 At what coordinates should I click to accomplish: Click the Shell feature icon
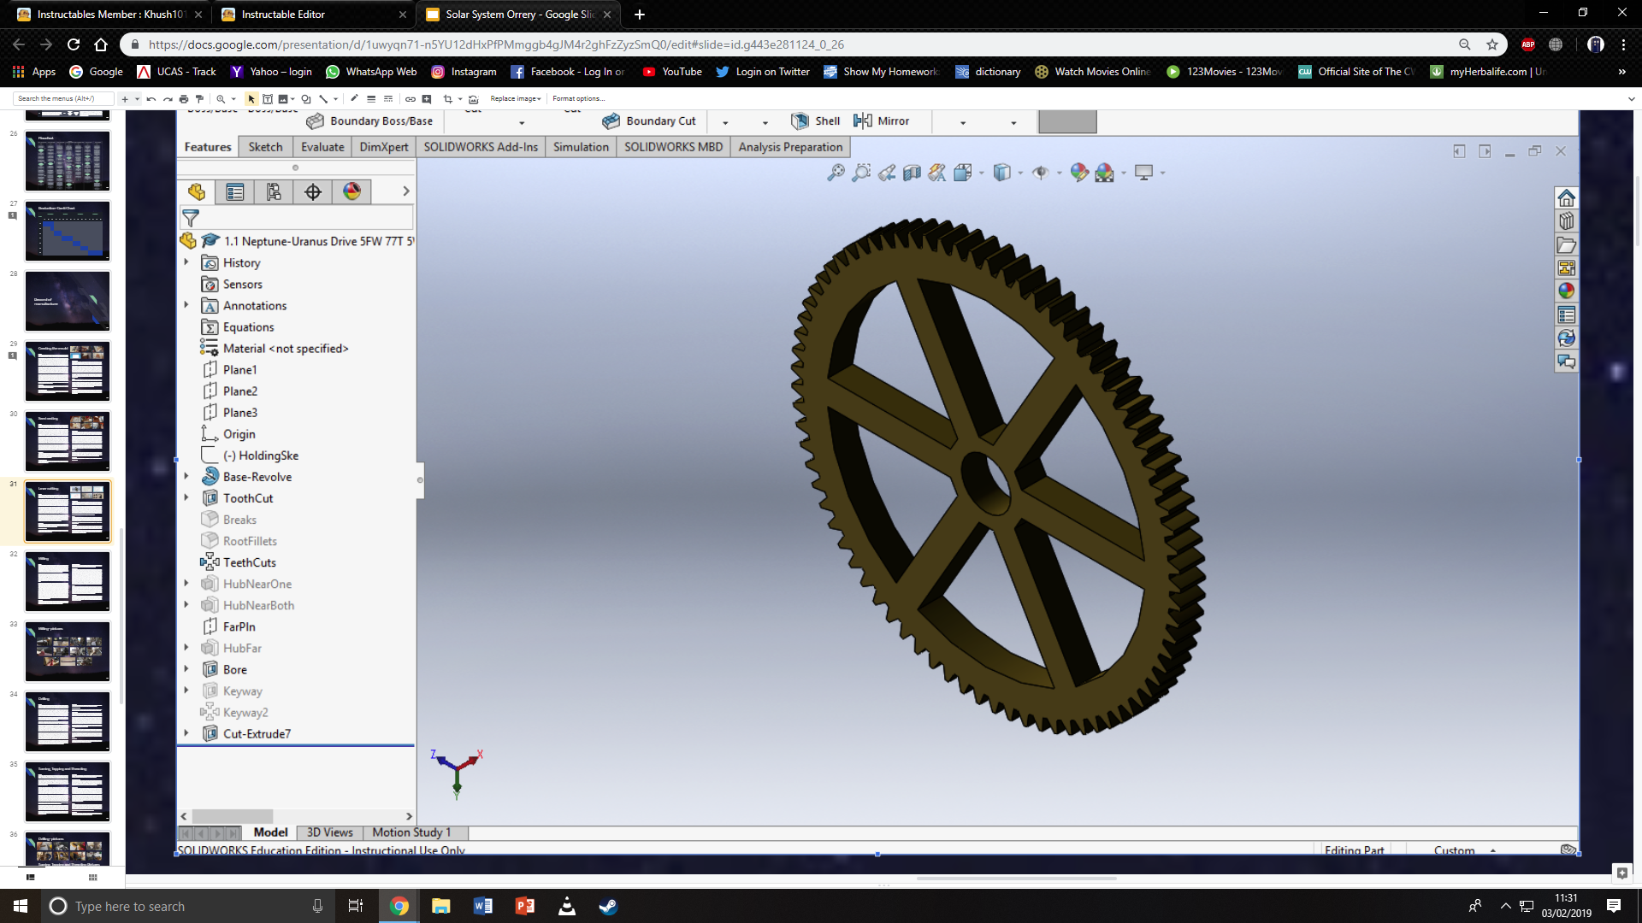pos(800,121)
